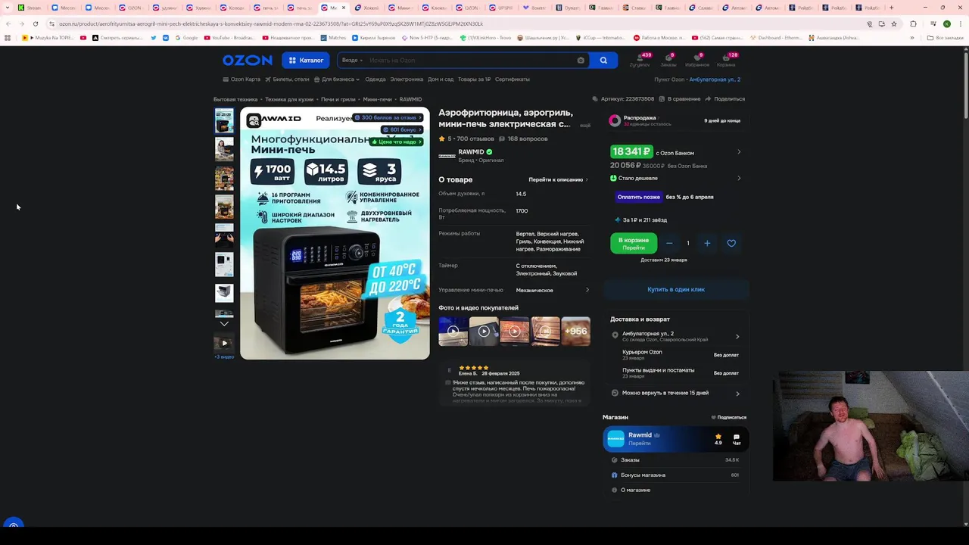The image size is (969, 545).
Task: Open the Ozon logo homepage link
Action: (247, 60)
